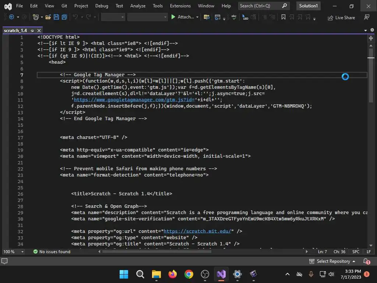
Task: Click the New Project icon in toolbar
Action: 36,17
